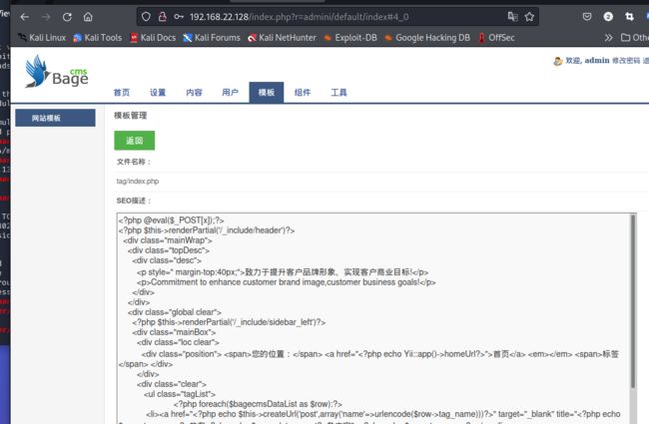The image size is (649, 424).
Task: Open the browser home page icon
Action: point(88,17)
